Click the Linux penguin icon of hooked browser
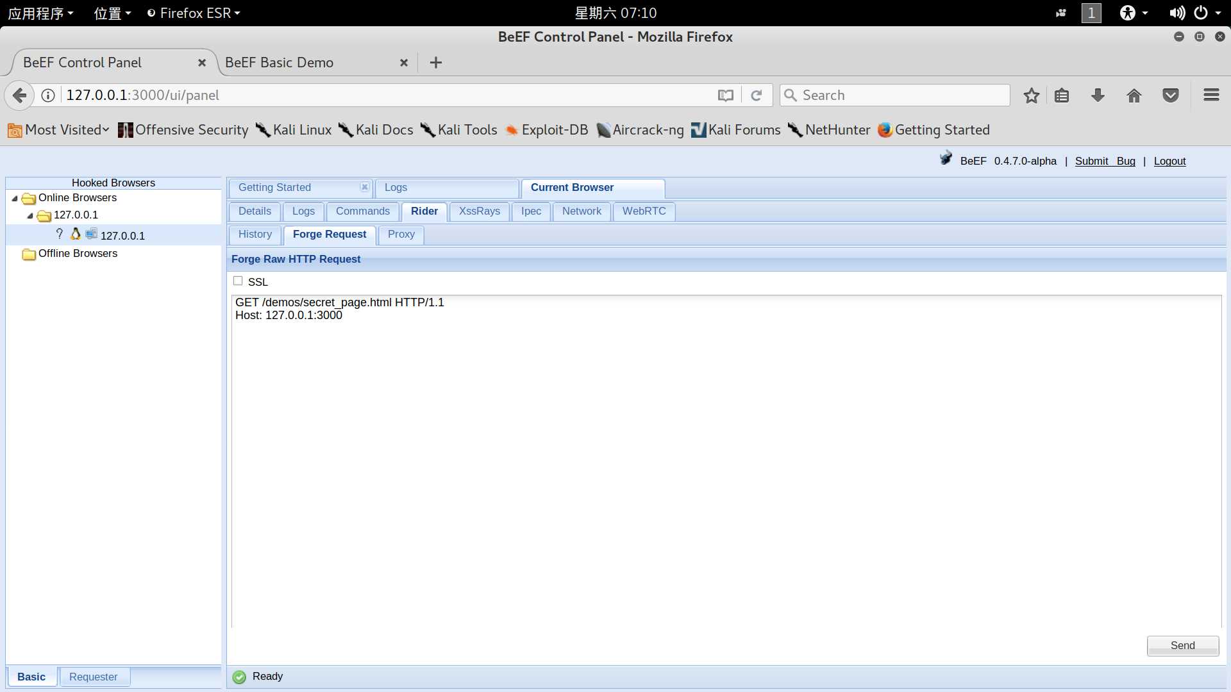 (76, 234)
